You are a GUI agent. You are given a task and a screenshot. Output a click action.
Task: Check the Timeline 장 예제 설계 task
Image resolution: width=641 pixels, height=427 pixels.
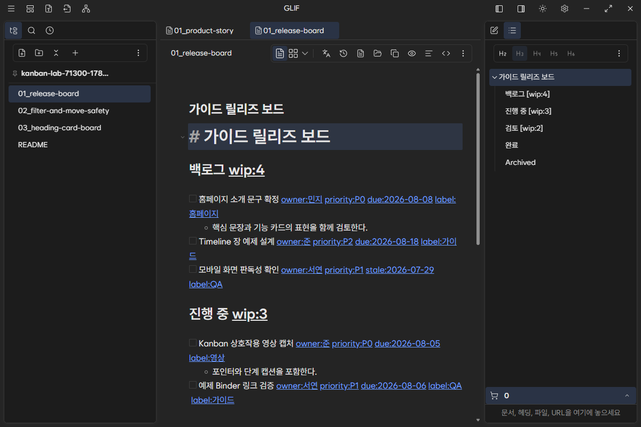(193, 241)
